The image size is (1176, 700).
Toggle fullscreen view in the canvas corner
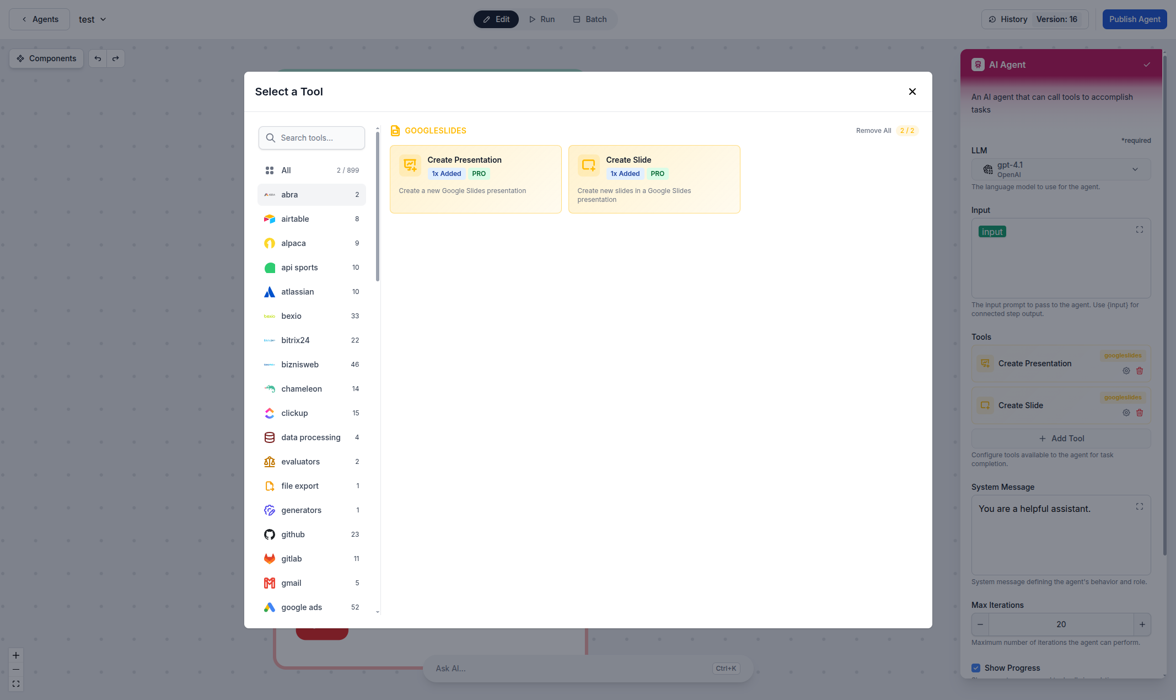pos(15,684)
